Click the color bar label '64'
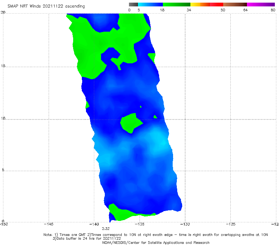279x245 pixels. (x=245, y=10)
